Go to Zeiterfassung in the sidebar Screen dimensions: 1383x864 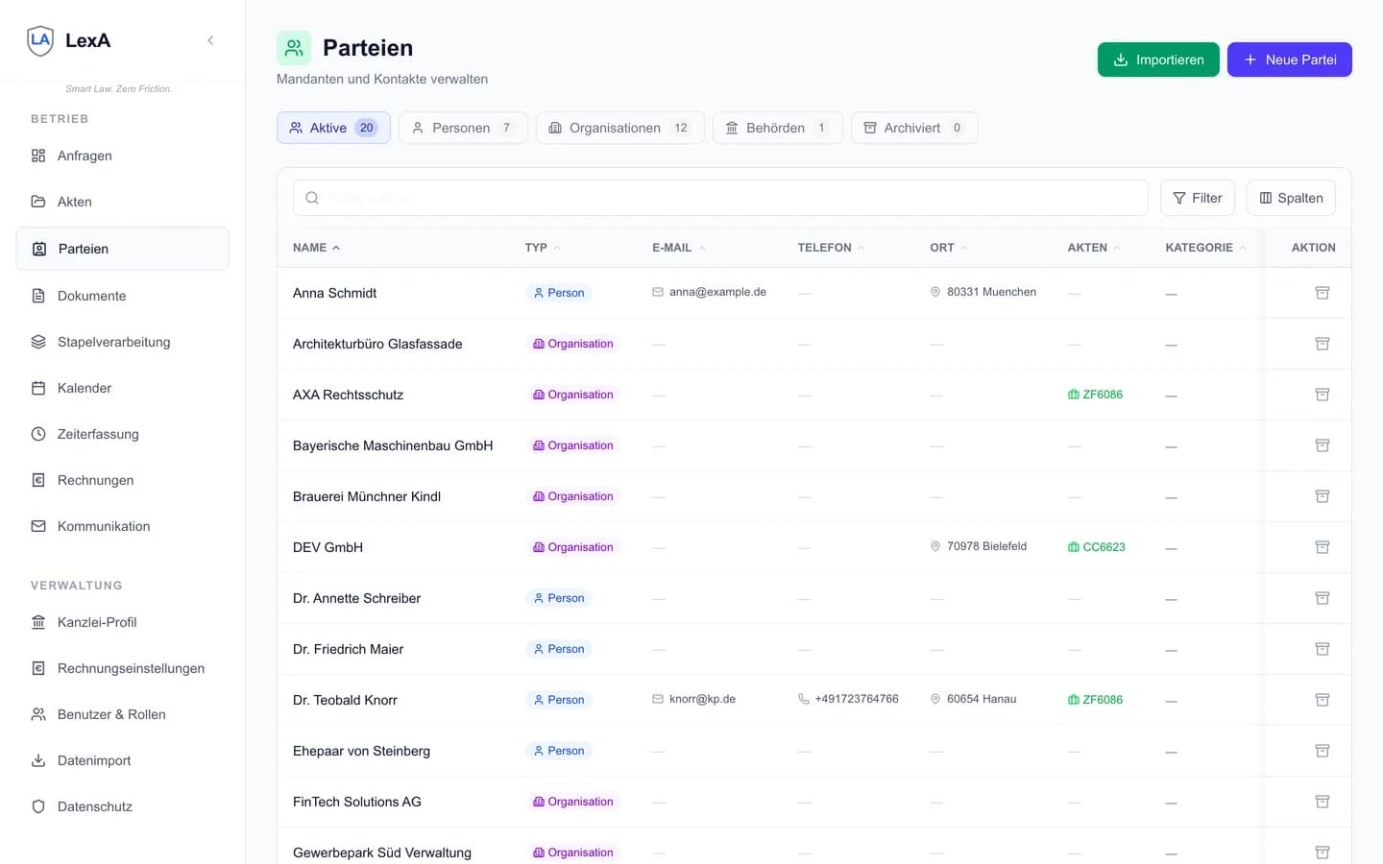[x=97, y=434]
